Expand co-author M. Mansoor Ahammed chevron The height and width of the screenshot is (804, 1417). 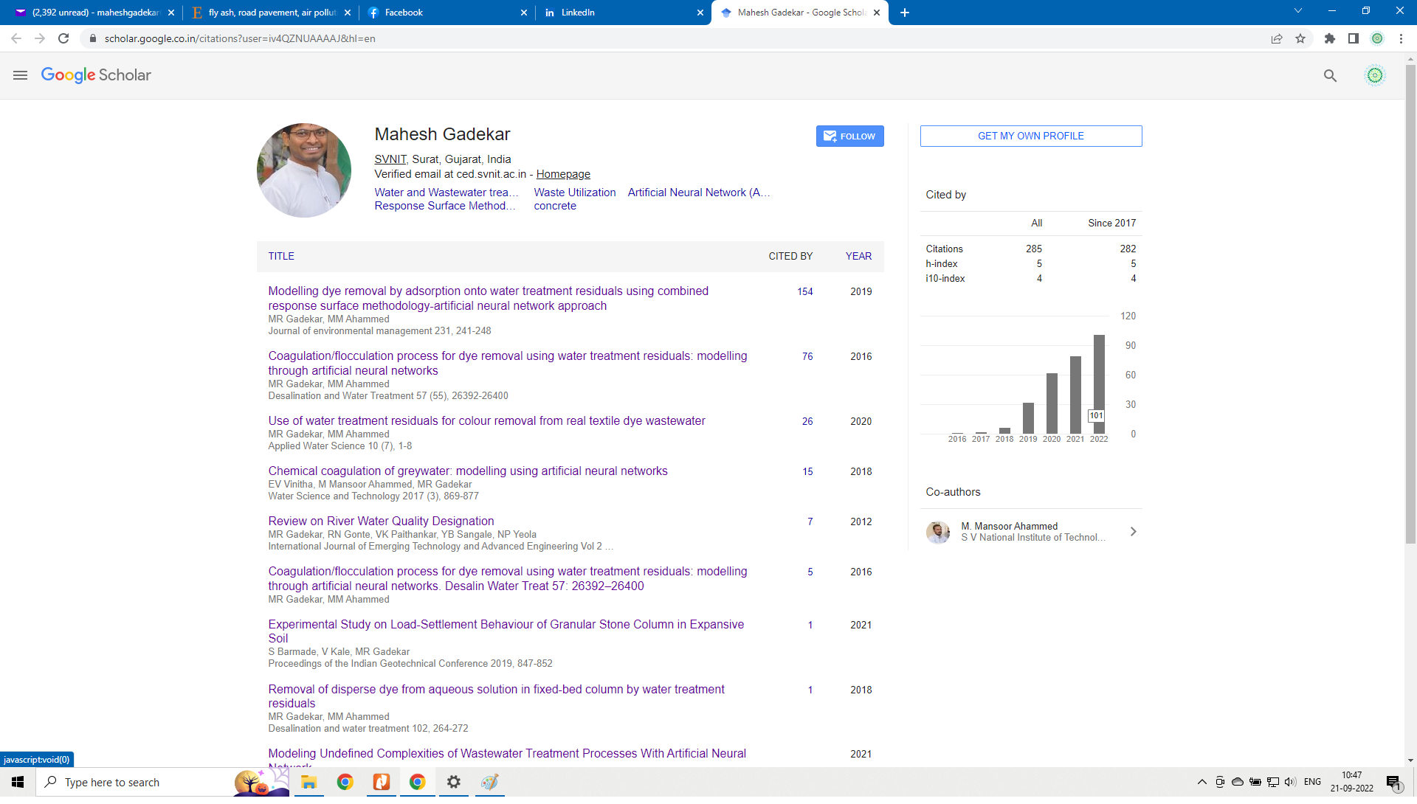(x=1134, y=532)
